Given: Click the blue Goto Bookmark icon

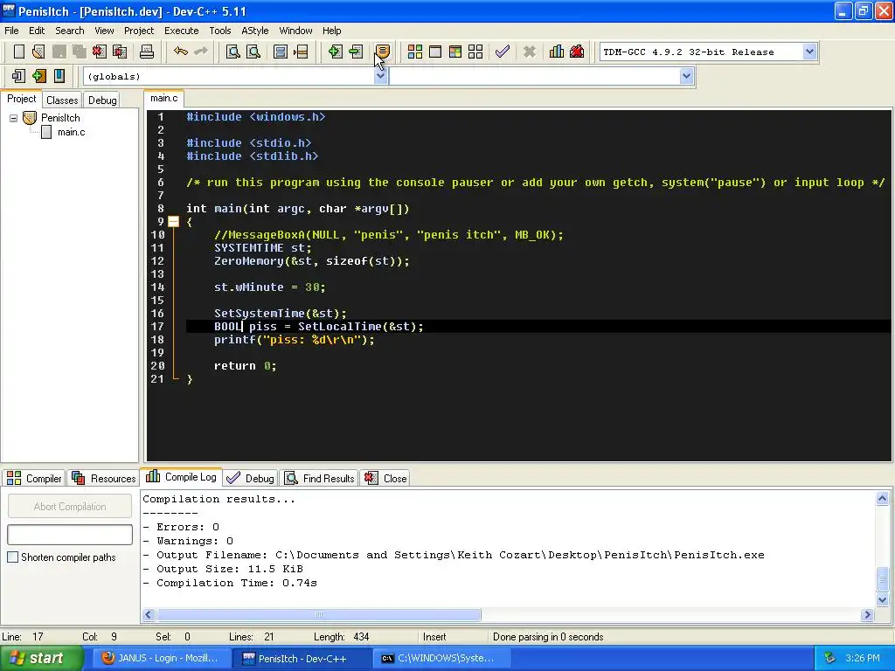Looking at the screenshot, I should [59, 76].
